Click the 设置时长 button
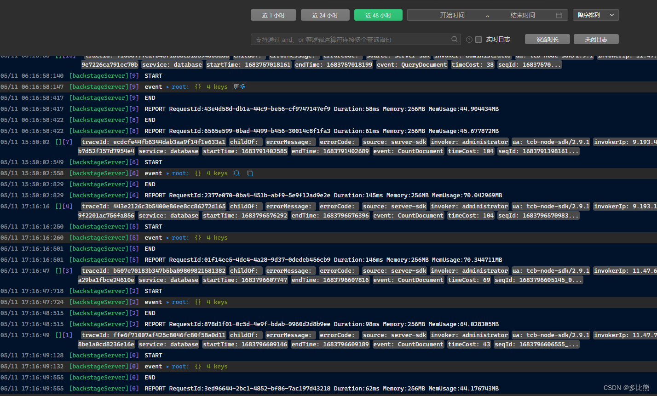657x396 pixels. pyautogui.click(x=547, y=39)
